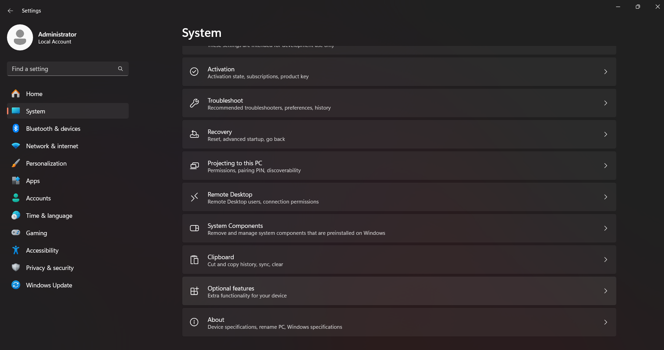The height and width of the screenshot is (350, 664).
Task: Expand the System Components chevron
Action: (x=605, y=228)
